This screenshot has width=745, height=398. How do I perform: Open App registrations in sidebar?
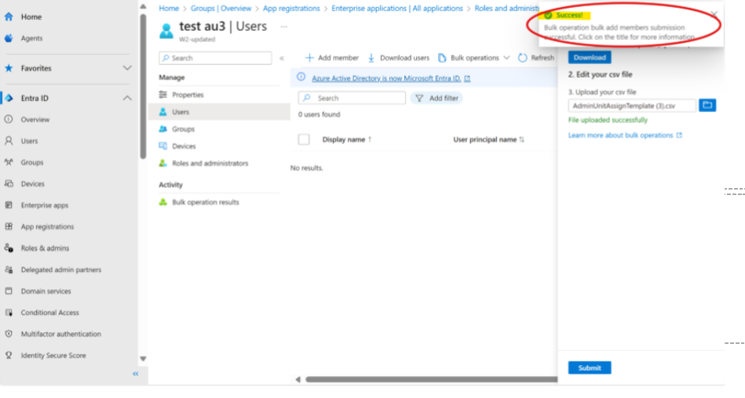[x=47, y=226]
